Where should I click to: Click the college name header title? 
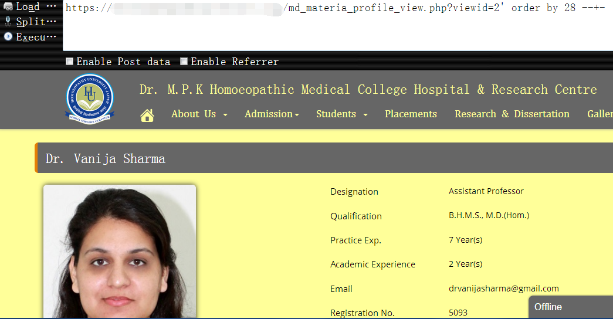[x=368, y=90]
